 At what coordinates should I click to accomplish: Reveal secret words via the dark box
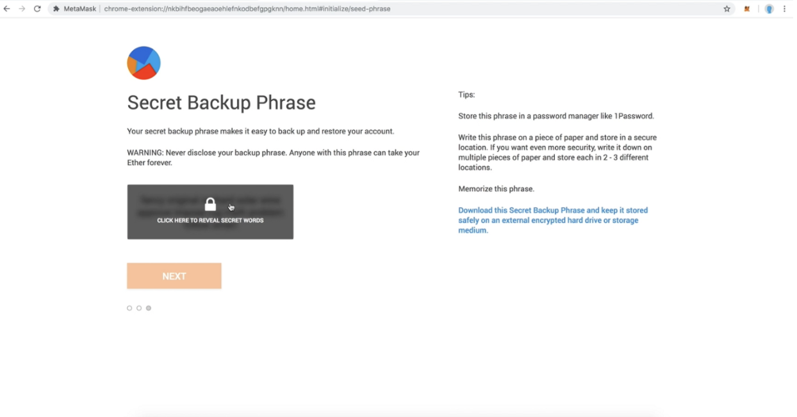point(210,212)
